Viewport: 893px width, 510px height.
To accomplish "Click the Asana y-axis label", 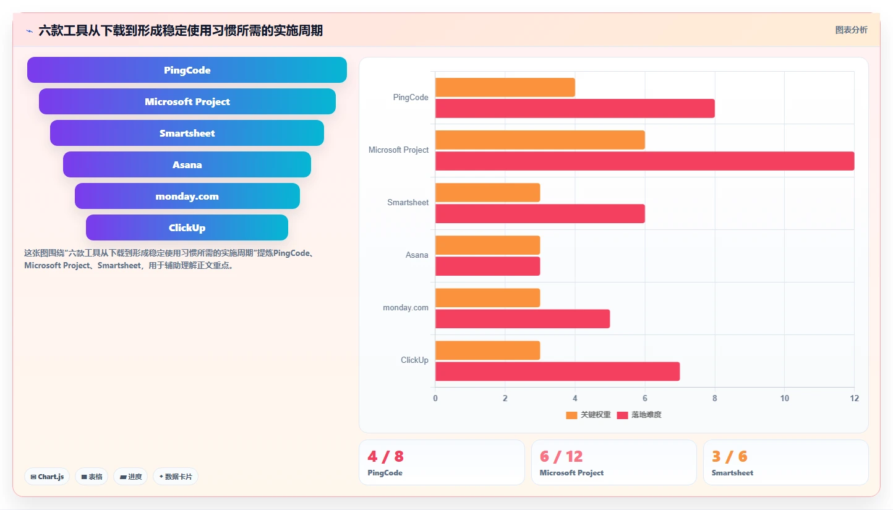I will [417, 255].
